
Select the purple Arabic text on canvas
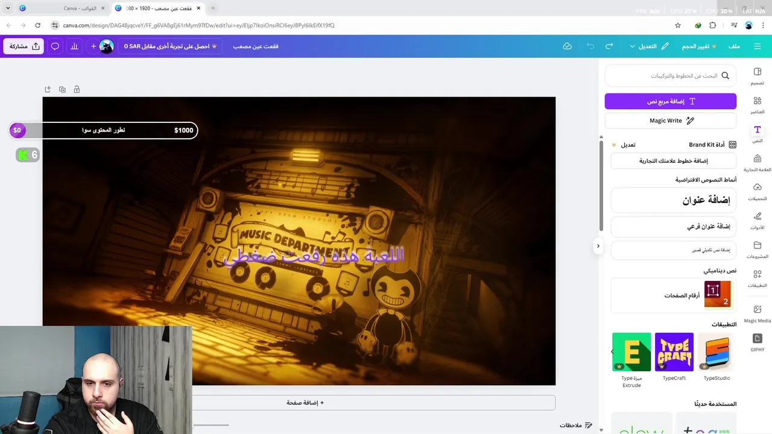pos(314,256)
